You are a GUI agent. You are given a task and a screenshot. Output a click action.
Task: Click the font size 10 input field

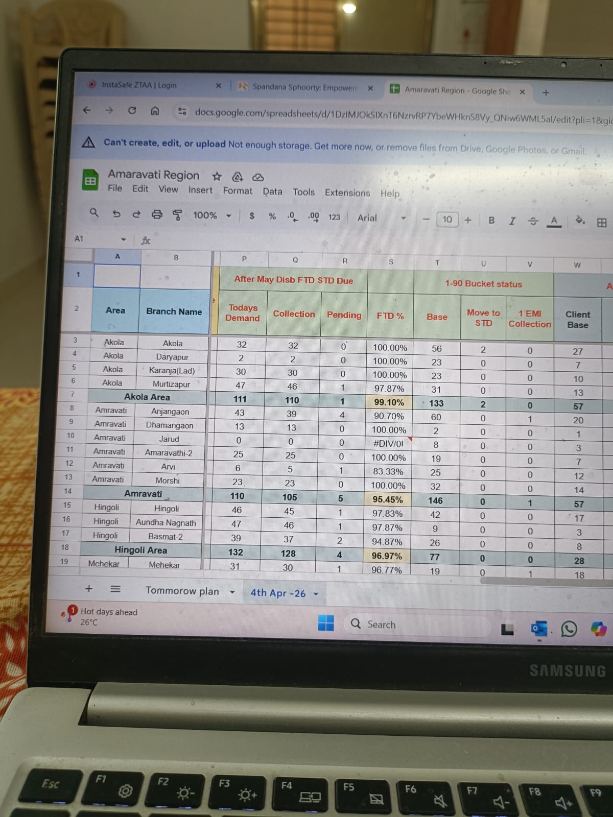(447, 219)
